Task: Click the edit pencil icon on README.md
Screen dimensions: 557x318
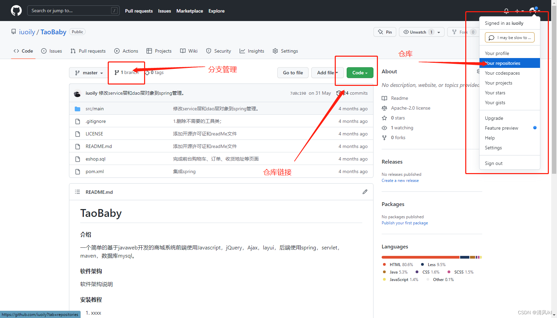Action: [365, 192]
